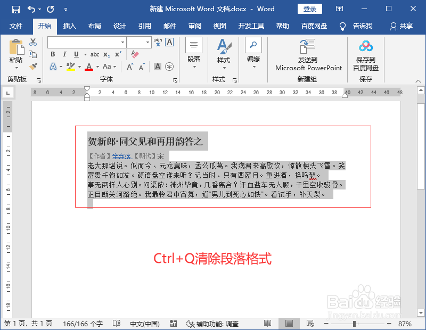The width and height of the screenshot is (426, 330).
Task: Click the spelling check icon in status bar
Action: [117, 323]
